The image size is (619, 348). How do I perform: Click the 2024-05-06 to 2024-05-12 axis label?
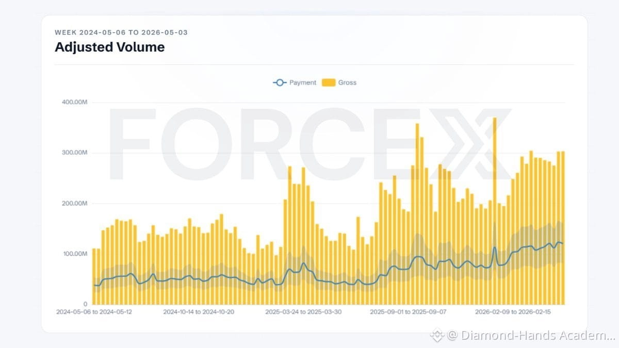tap(94, 312)
